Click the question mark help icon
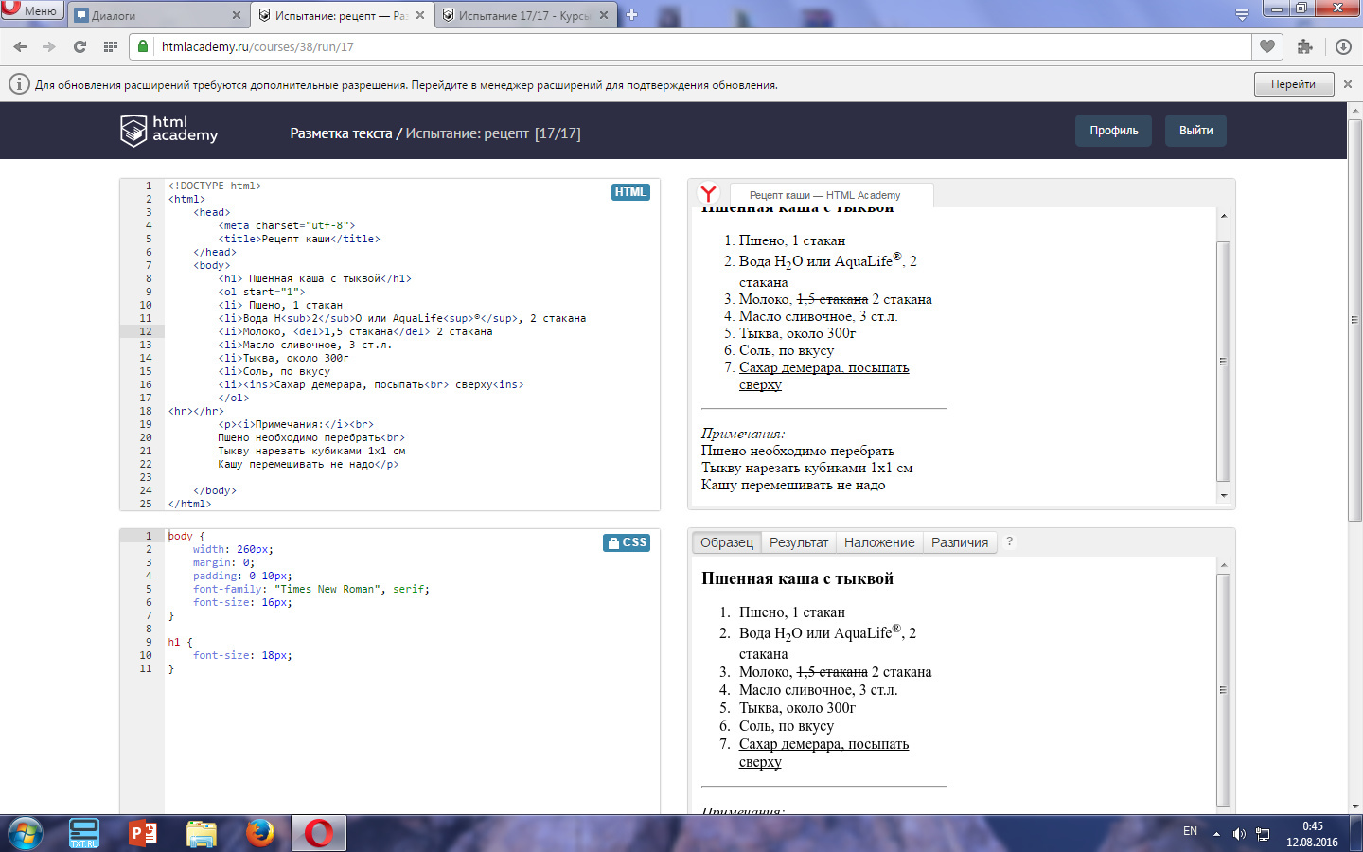This screenshot has width=1363, height=852. click(x=1010, y=541)
